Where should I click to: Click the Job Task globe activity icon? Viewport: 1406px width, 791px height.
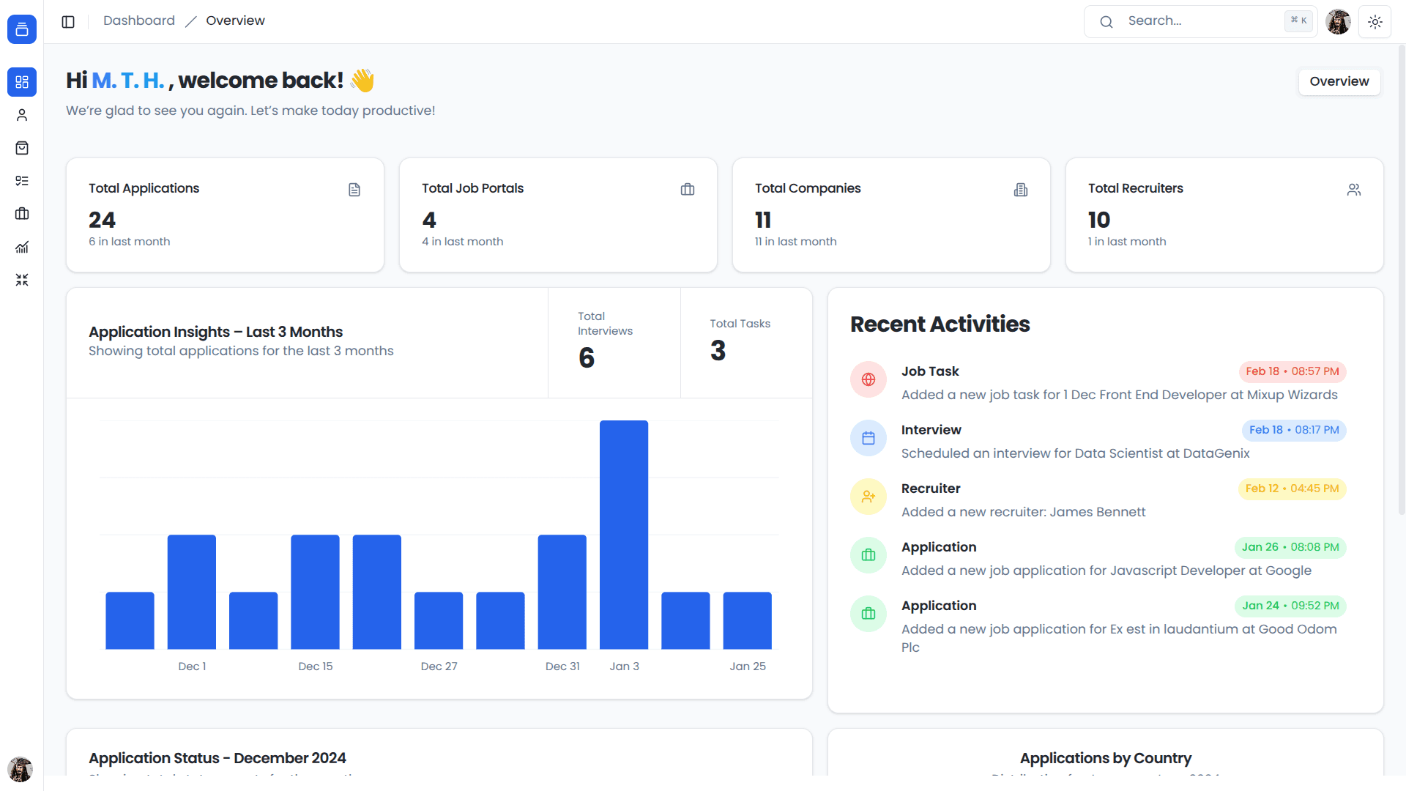pos(868,379)
